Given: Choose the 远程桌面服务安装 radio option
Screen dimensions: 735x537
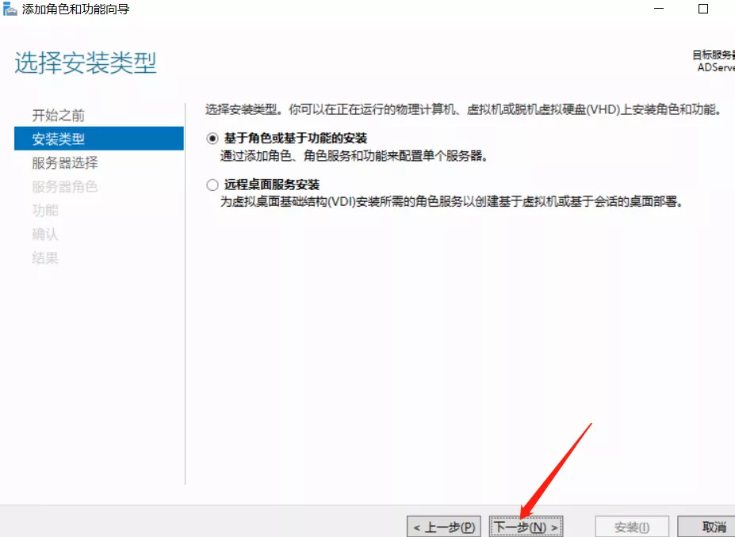Looking at the screenshot, I should click(212, 185).
